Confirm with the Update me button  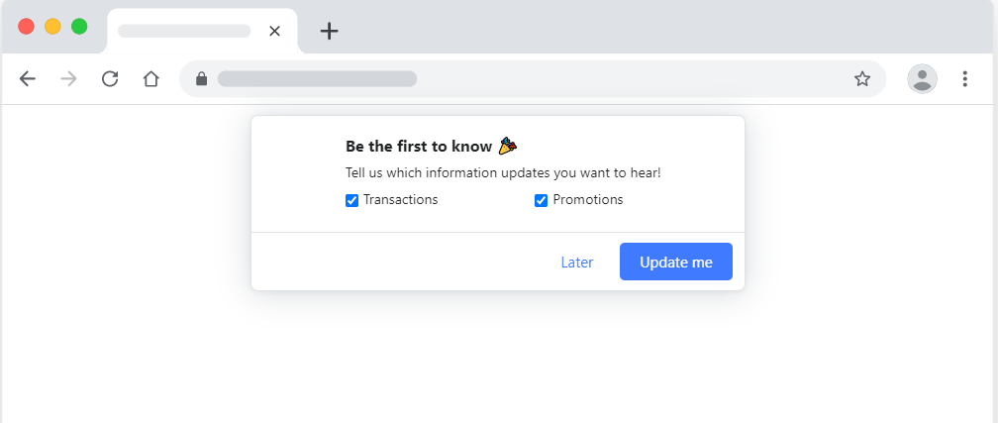tap(676, 262)
